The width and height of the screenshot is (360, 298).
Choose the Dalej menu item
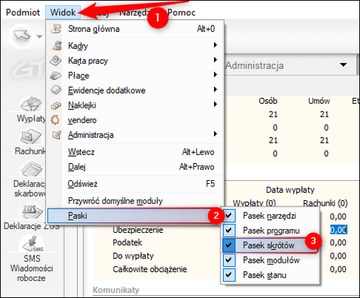point(135,167)
